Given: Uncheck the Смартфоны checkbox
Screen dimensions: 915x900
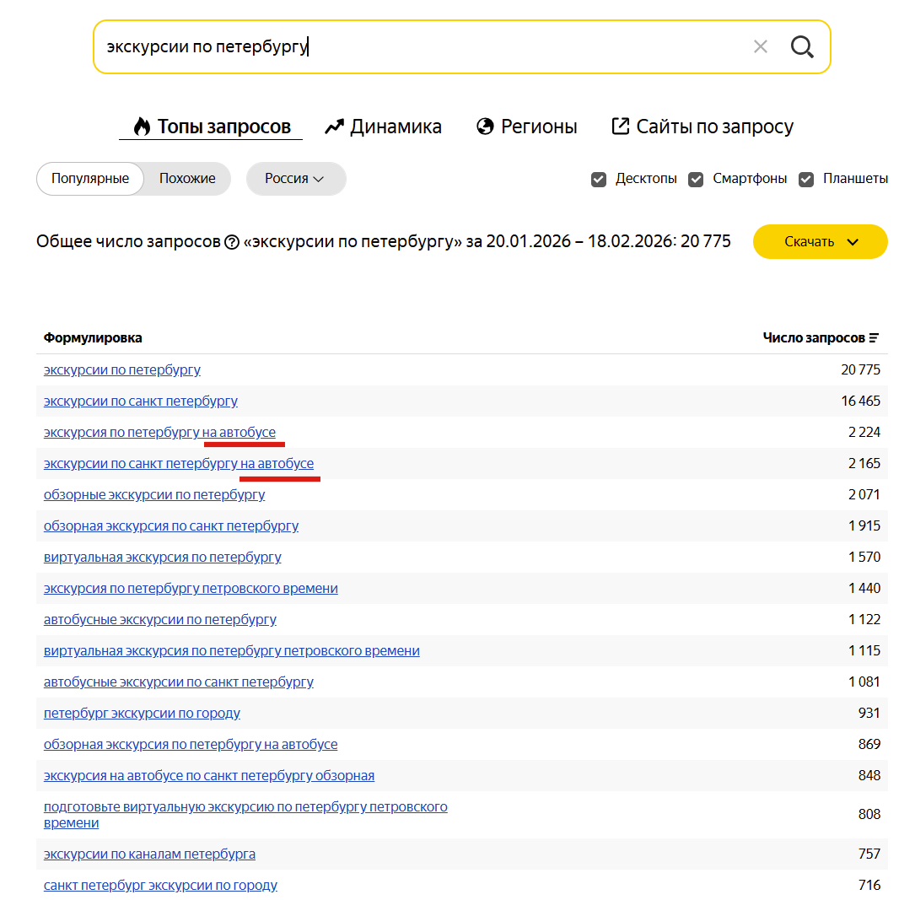Looking at the screenshot, I should click(x=696, y=179).
